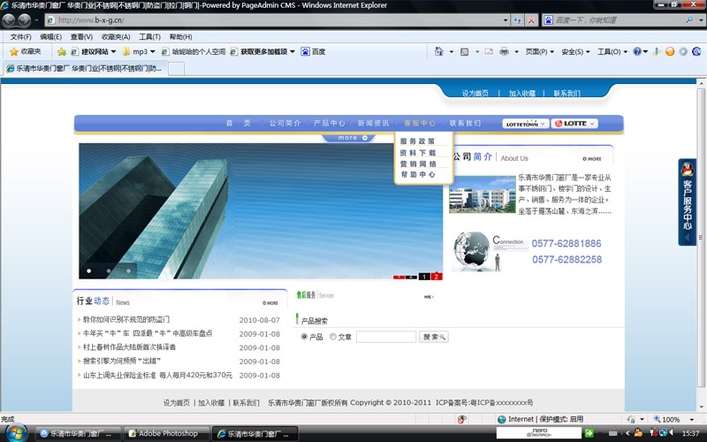Click the IE home page icon
Image resolution: width=707 pixels, height=442 pixels.
[x=439, y=51]
